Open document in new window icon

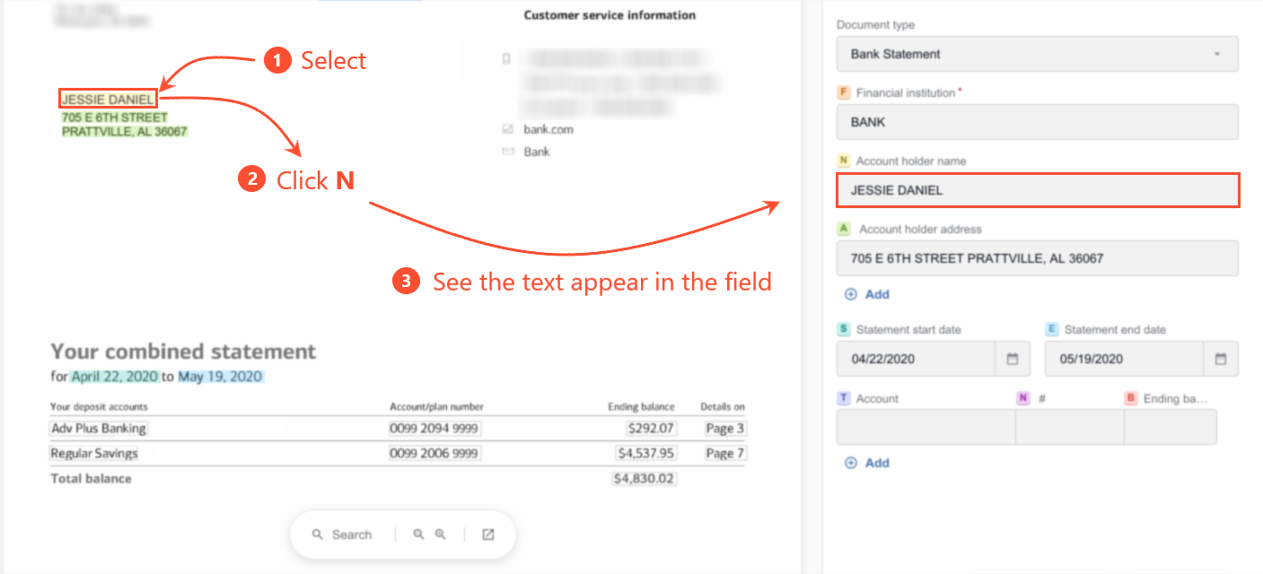[488, 535]
